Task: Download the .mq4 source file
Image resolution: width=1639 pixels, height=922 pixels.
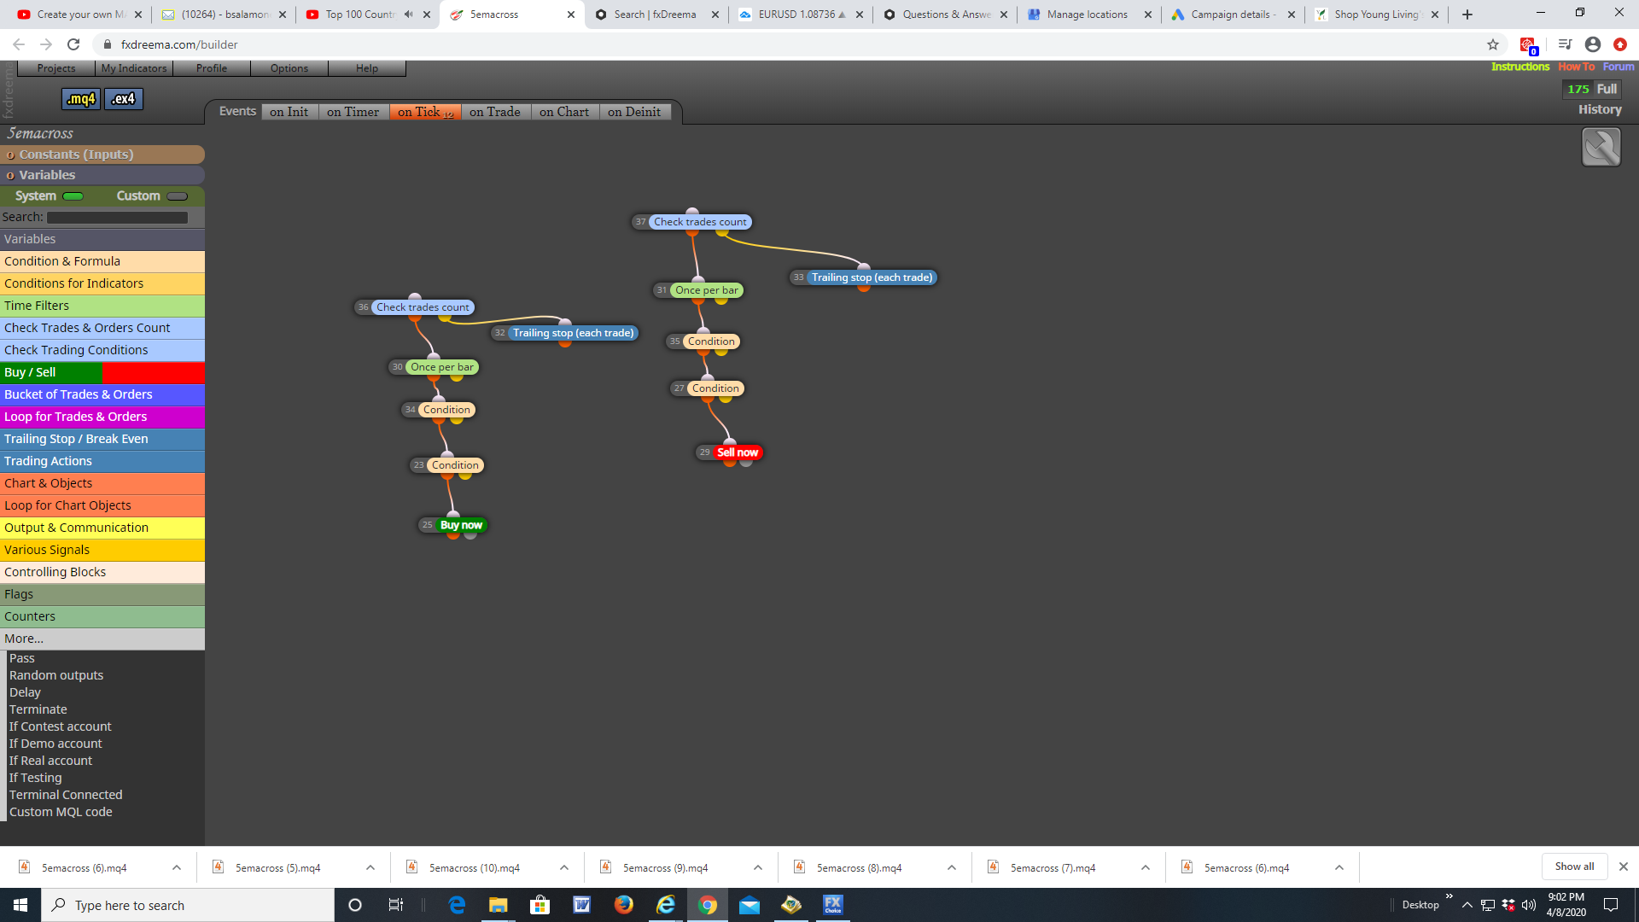Action: click(81, 99)
